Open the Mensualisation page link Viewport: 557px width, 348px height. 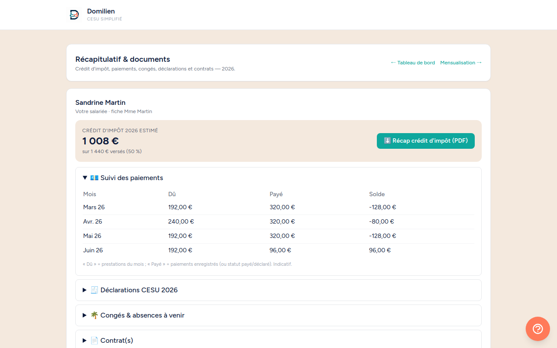461,63
